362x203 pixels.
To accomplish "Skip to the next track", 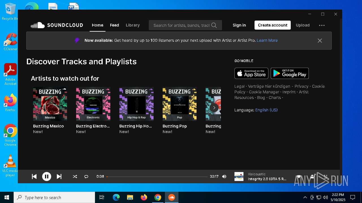I will tap(59, 176).
